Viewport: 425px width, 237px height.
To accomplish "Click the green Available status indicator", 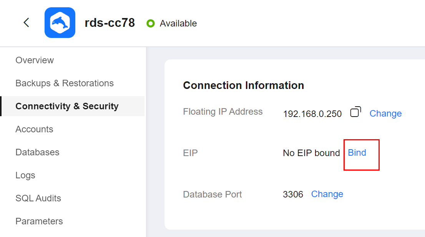I will click(150, 23).
